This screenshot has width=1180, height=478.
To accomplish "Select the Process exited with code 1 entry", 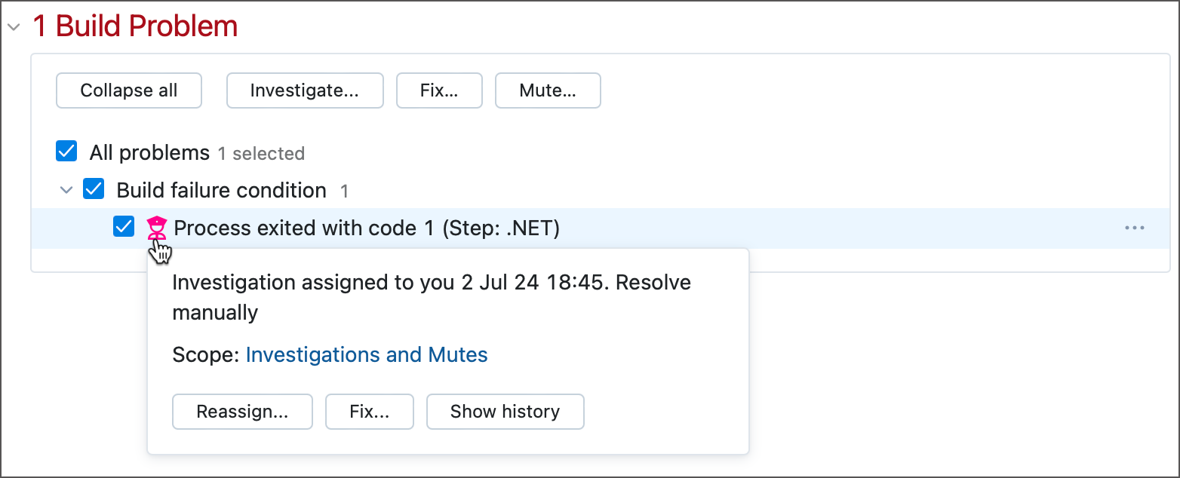I will point(367,228).
